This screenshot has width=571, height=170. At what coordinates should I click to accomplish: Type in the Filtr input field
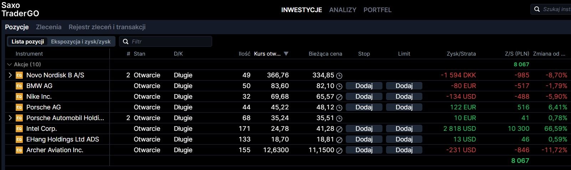click(169, 42)
